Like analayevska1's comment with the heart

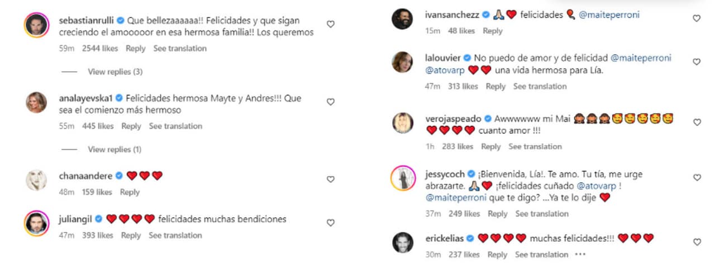330,102
